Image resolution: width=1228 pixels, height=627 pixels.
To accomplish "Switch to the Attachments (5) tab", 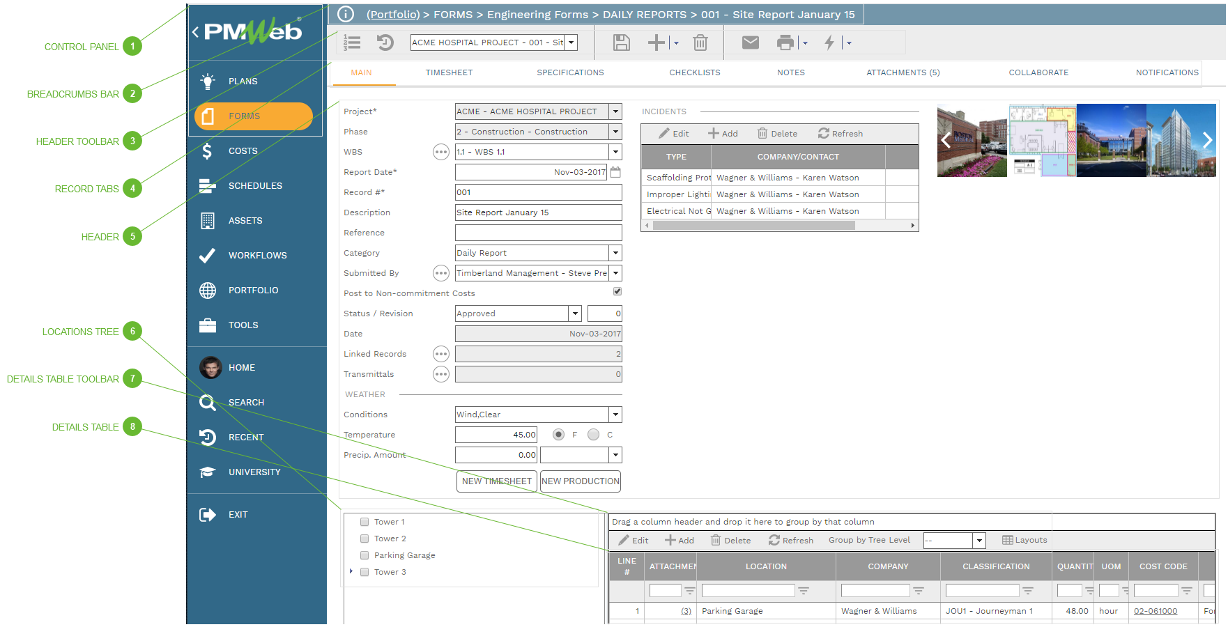I will (x=903, y=72).
